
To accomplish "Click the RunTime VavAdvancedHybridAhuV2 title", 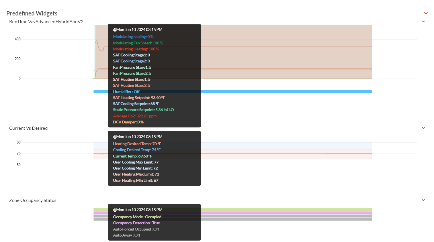I will click(47, 22).
